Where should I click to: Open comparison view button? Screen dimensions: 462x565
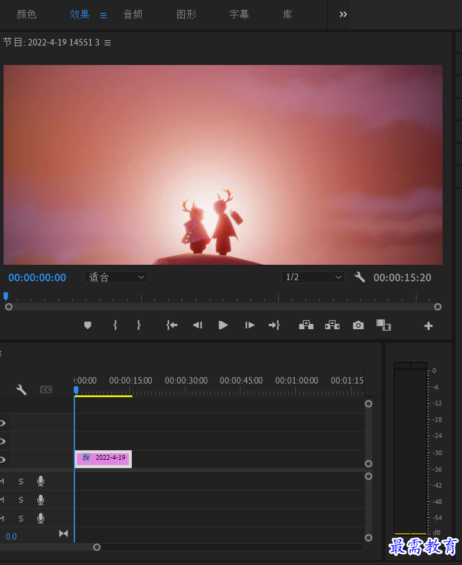[x=383, y=325]
